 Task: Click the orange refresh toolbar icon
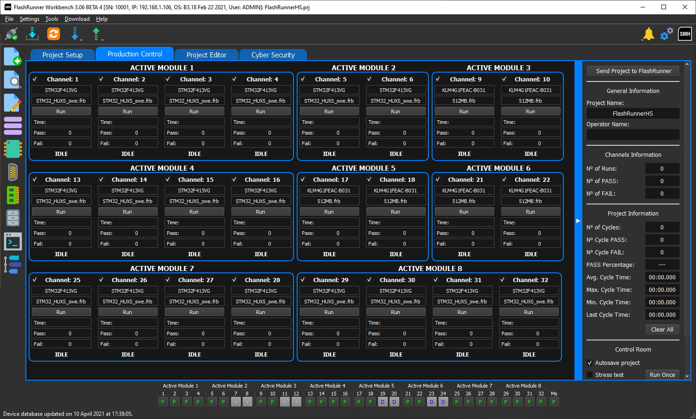pyautogui.click(x=54, y=34)
